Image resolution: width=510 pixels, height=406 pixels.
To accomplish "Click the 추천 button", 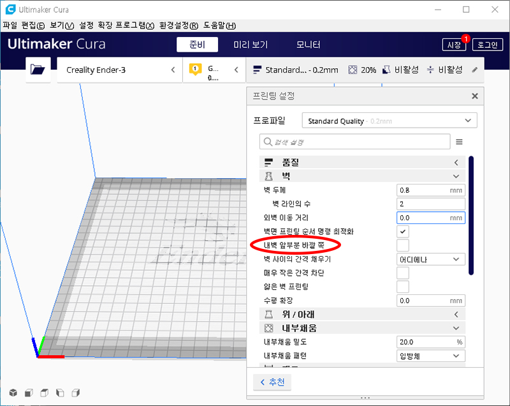I will point(272,382).
